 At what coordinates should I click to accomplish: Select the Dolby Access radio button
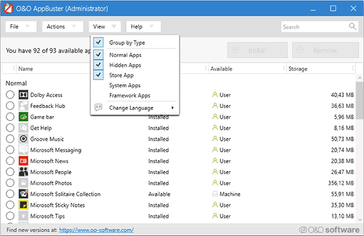click(x=10, y=95)
